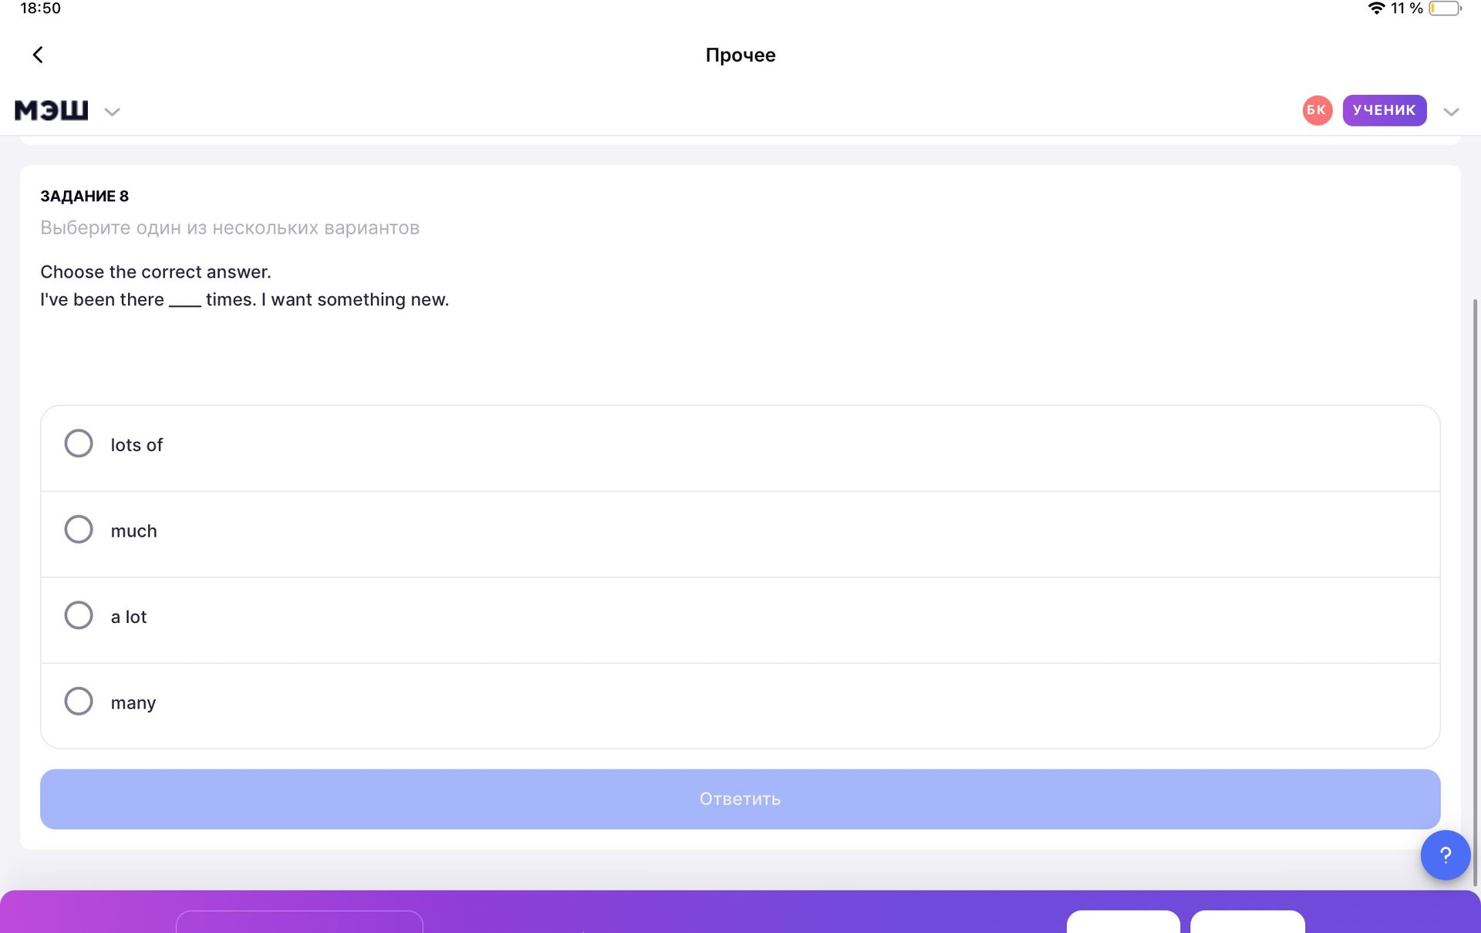1481x933 pixels.
Task: Click the БК user avatar
Action: pyautogui.click(x=1317, y=110)
